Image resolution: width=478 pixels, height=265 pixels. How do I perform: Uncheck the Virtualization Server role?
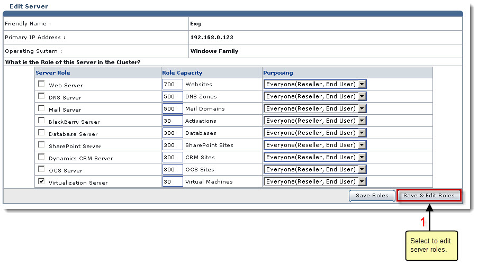click(41, 181)
